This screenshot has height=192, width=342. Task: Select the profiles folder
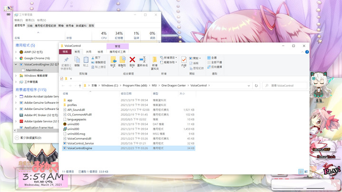pos(72,105)
